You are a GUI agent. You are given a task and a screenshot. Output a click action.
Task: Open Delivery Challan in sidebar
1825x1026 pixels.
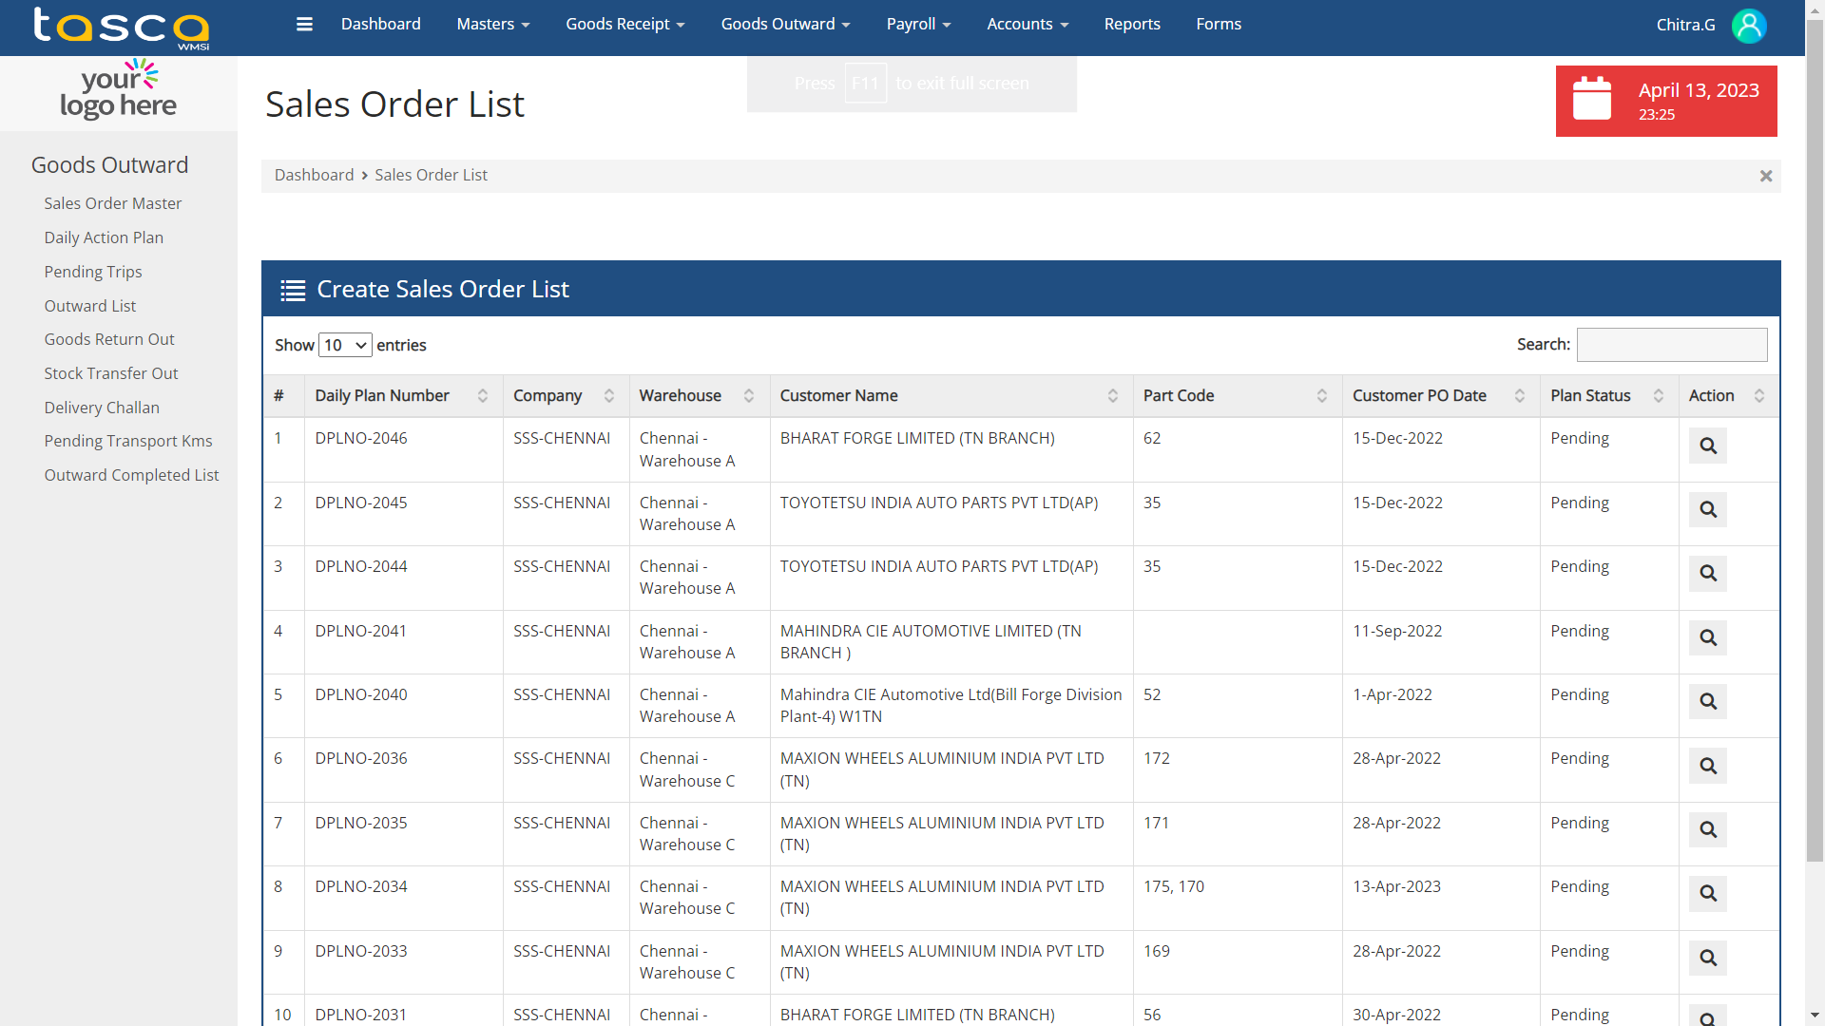point(102,408)
